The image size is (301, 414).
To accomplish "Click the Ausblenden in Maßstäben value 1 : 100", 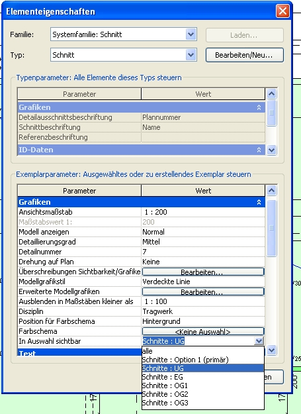I will (x=203, y=301).
